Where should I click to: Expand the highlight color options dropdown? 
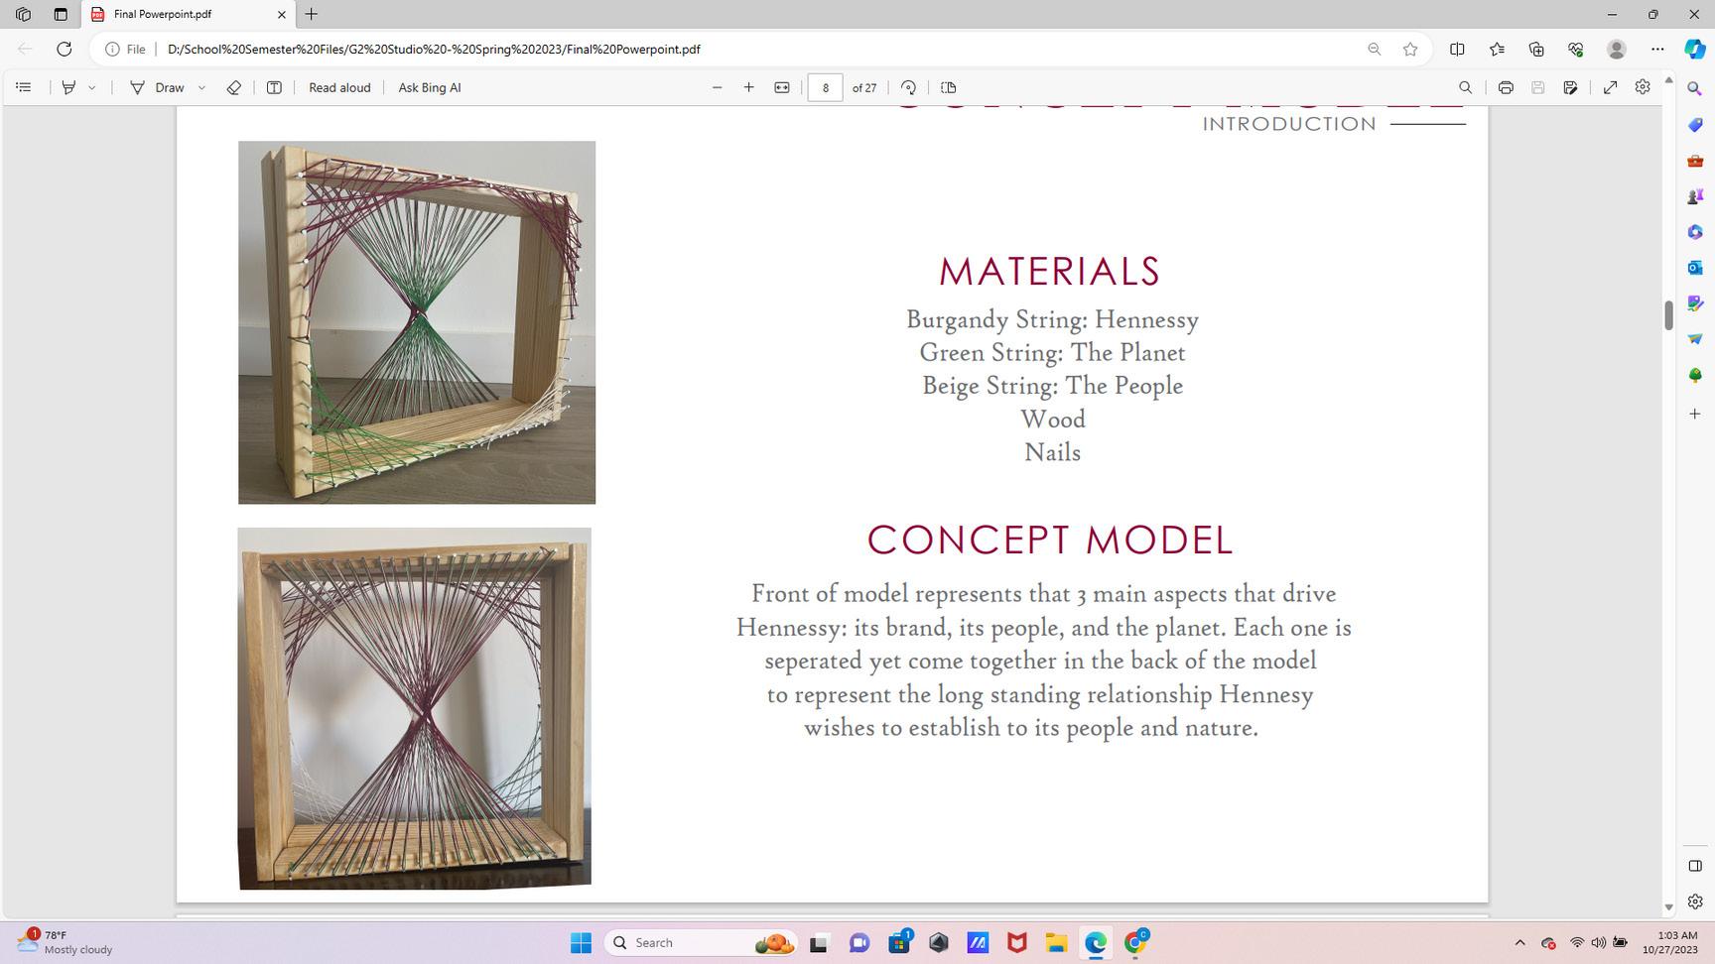pos(92,87)
